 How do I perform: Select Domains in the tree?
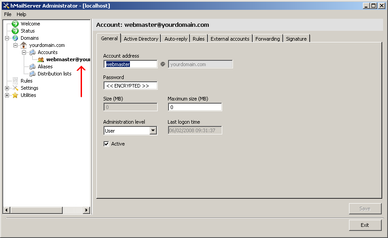[x=30, y=38]
